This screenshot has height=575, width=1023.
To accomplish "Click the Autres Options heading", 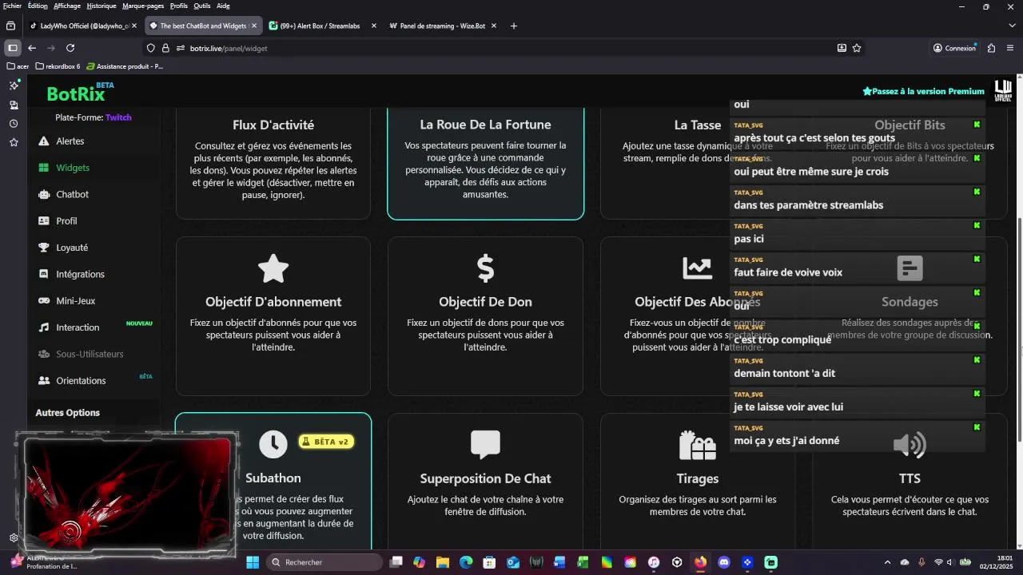I will pos(68,413).
